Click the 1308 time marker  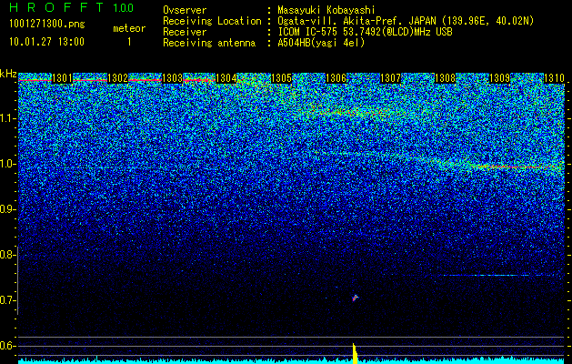click(445, 78)
